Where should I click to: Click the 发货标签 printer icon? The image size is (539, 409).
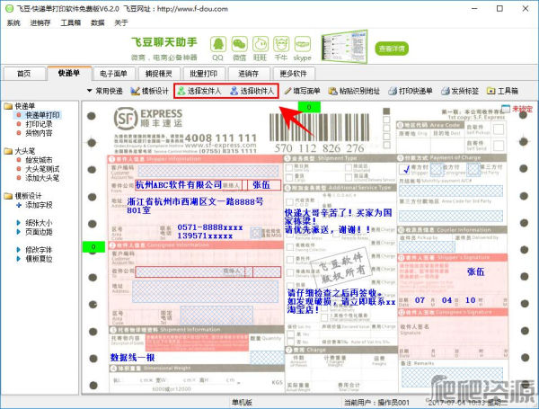pyautogui.click(x=446, y=91)
